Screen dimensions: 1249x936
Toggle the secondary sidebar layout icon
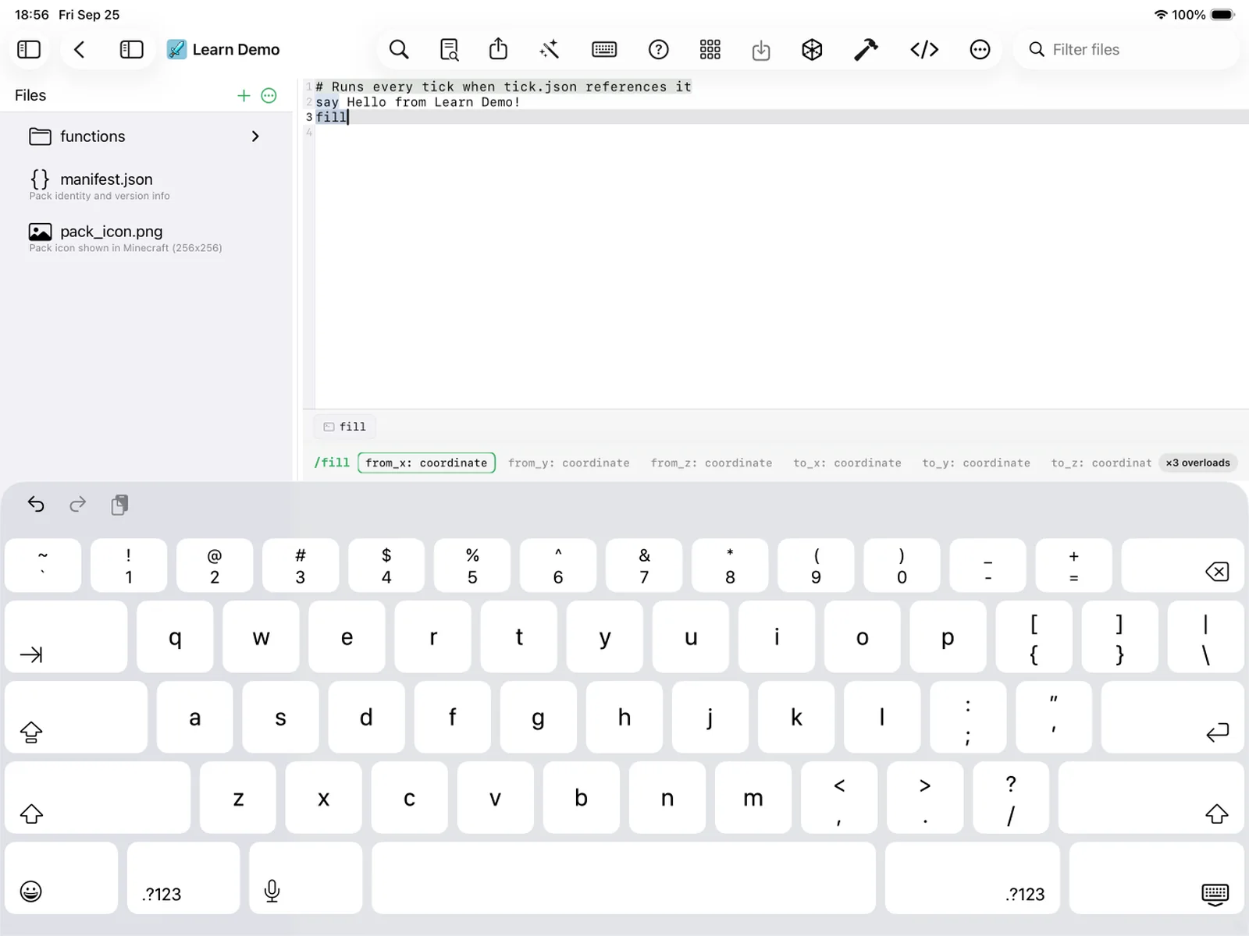(131, 50)
